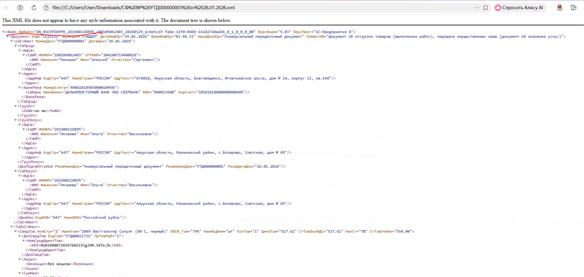Collapse the ГрузПолуч node
This screenshot has height=277, width=584.
point(16,120)
